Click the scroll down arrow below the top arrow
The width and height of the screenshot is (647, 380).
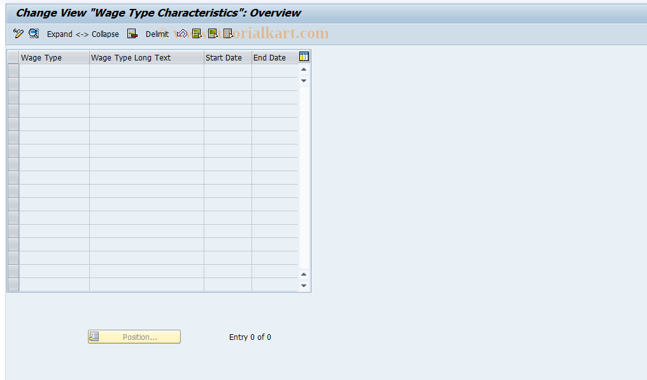(304, 80)
